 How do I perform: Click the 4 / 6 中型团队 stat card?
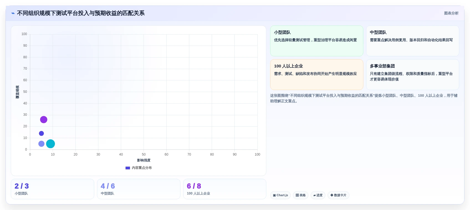(139, 189)
